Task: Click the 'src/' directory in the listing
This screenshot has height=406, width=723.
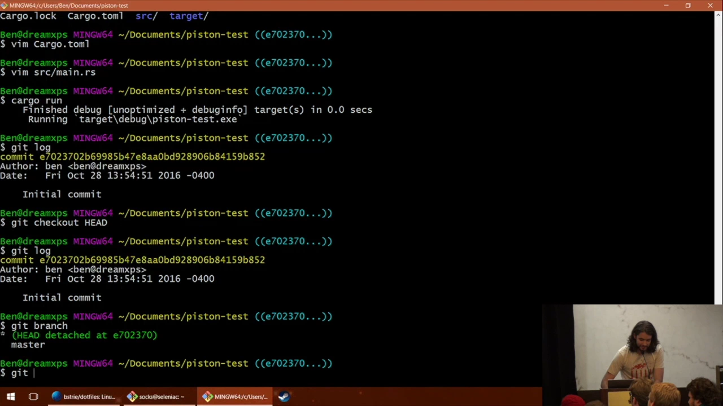Action: (x=146, y=16)
